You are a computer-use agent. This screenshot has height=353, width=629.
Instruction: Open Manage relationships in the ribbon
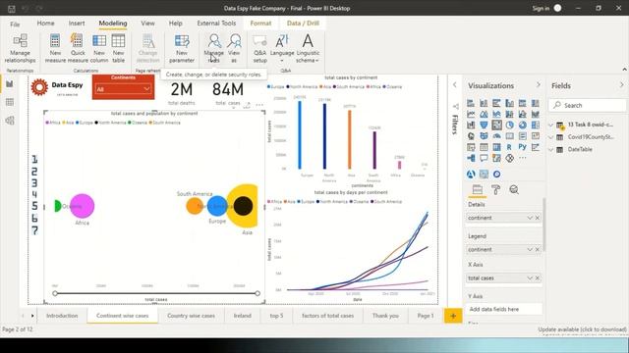[20, 48]
